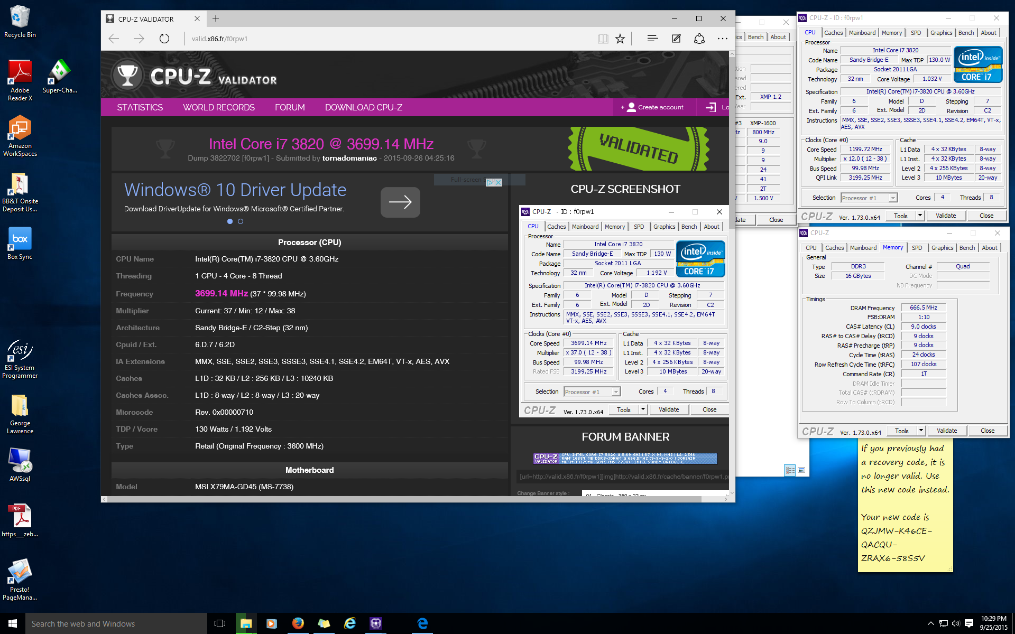1015x634 pixels.
Task: Click Windows Start button
Action: pyautogui.click(x=13, y=623)
